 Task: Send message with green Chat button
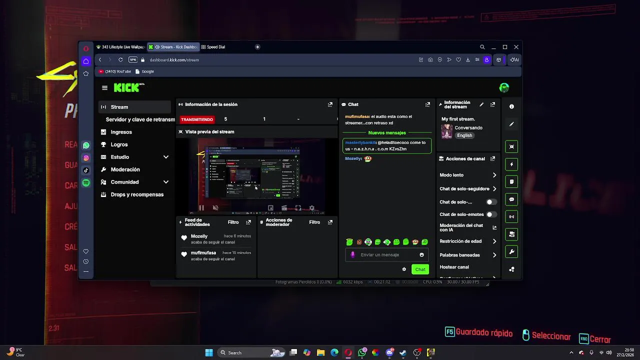click(420, 269)
